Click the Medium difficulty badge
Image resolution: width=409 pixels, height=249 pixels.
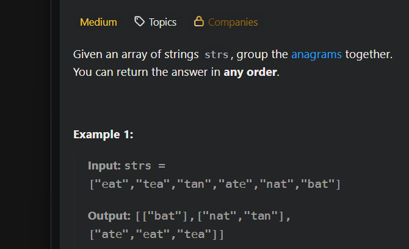[x=98, y=22]
